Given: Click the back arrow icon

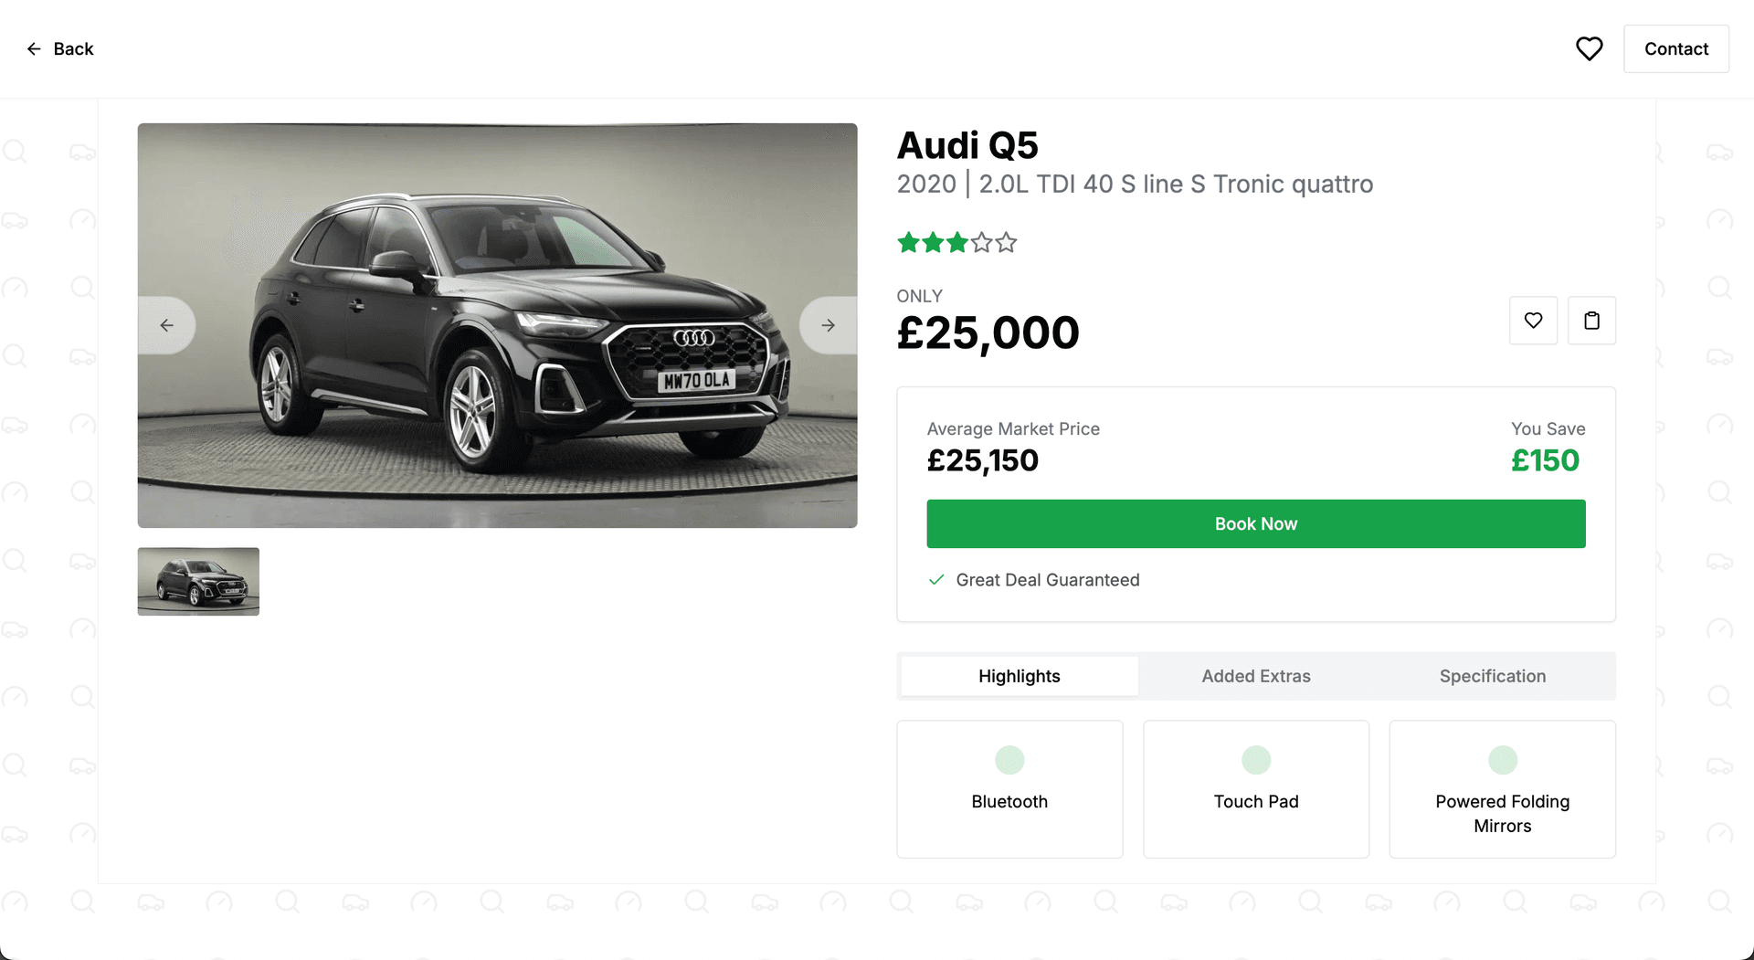Looking at the screenshot, I should tap(34, 49).
